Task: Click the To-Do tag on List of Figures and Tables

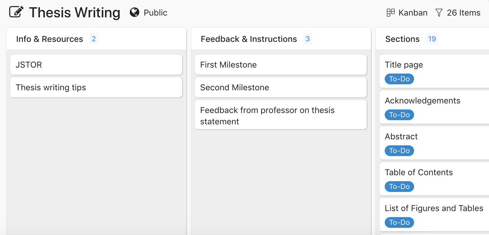Action: click(x=399, y=222)
